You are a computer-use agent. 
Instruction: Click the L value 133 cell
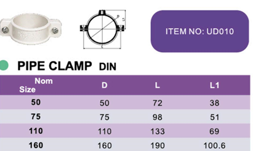tap(157, 131)
